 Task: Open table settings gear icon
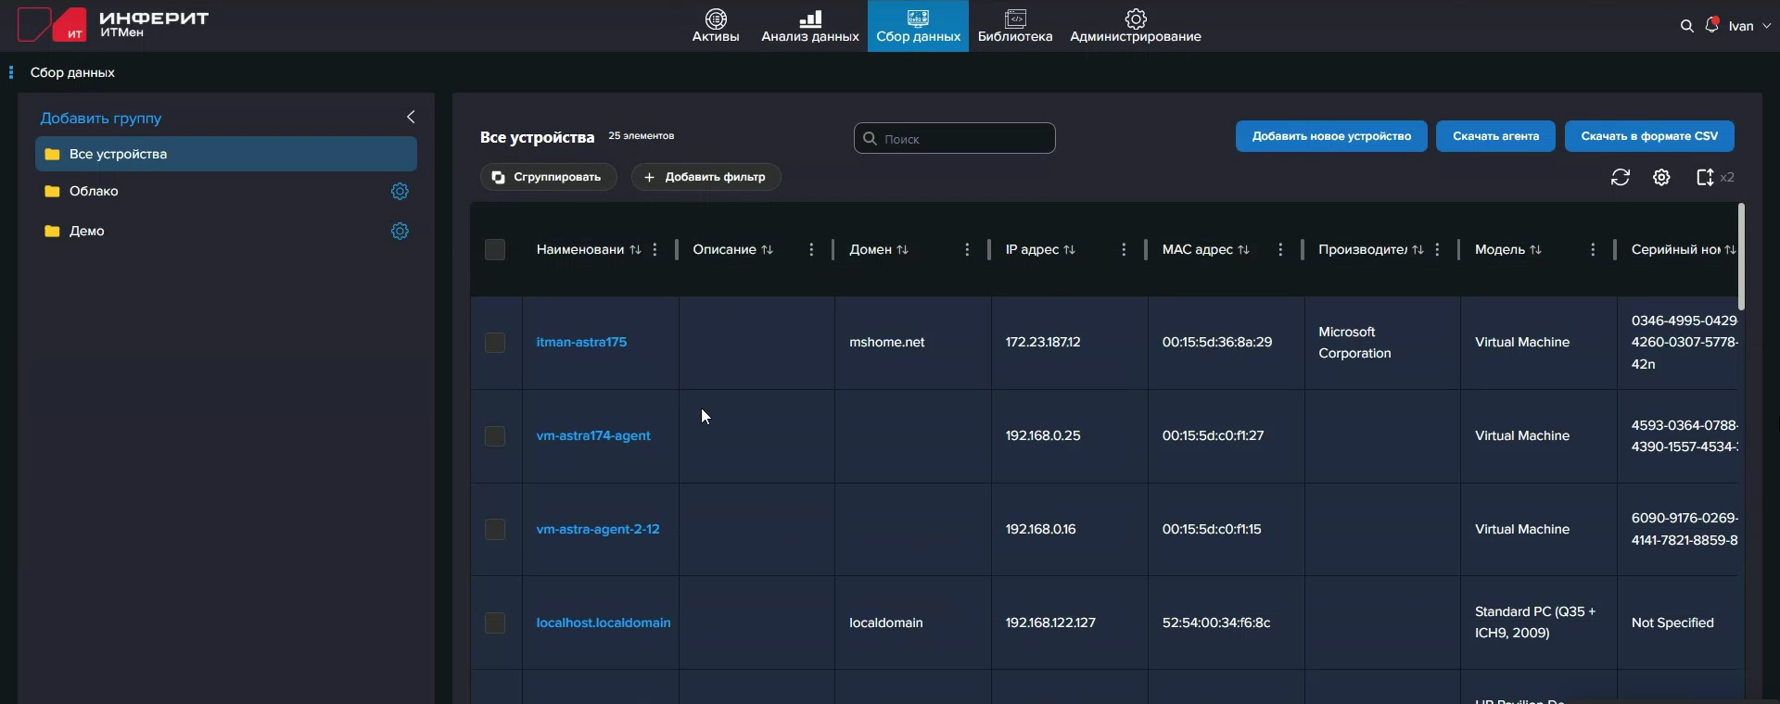click(x=1661, y=177)
